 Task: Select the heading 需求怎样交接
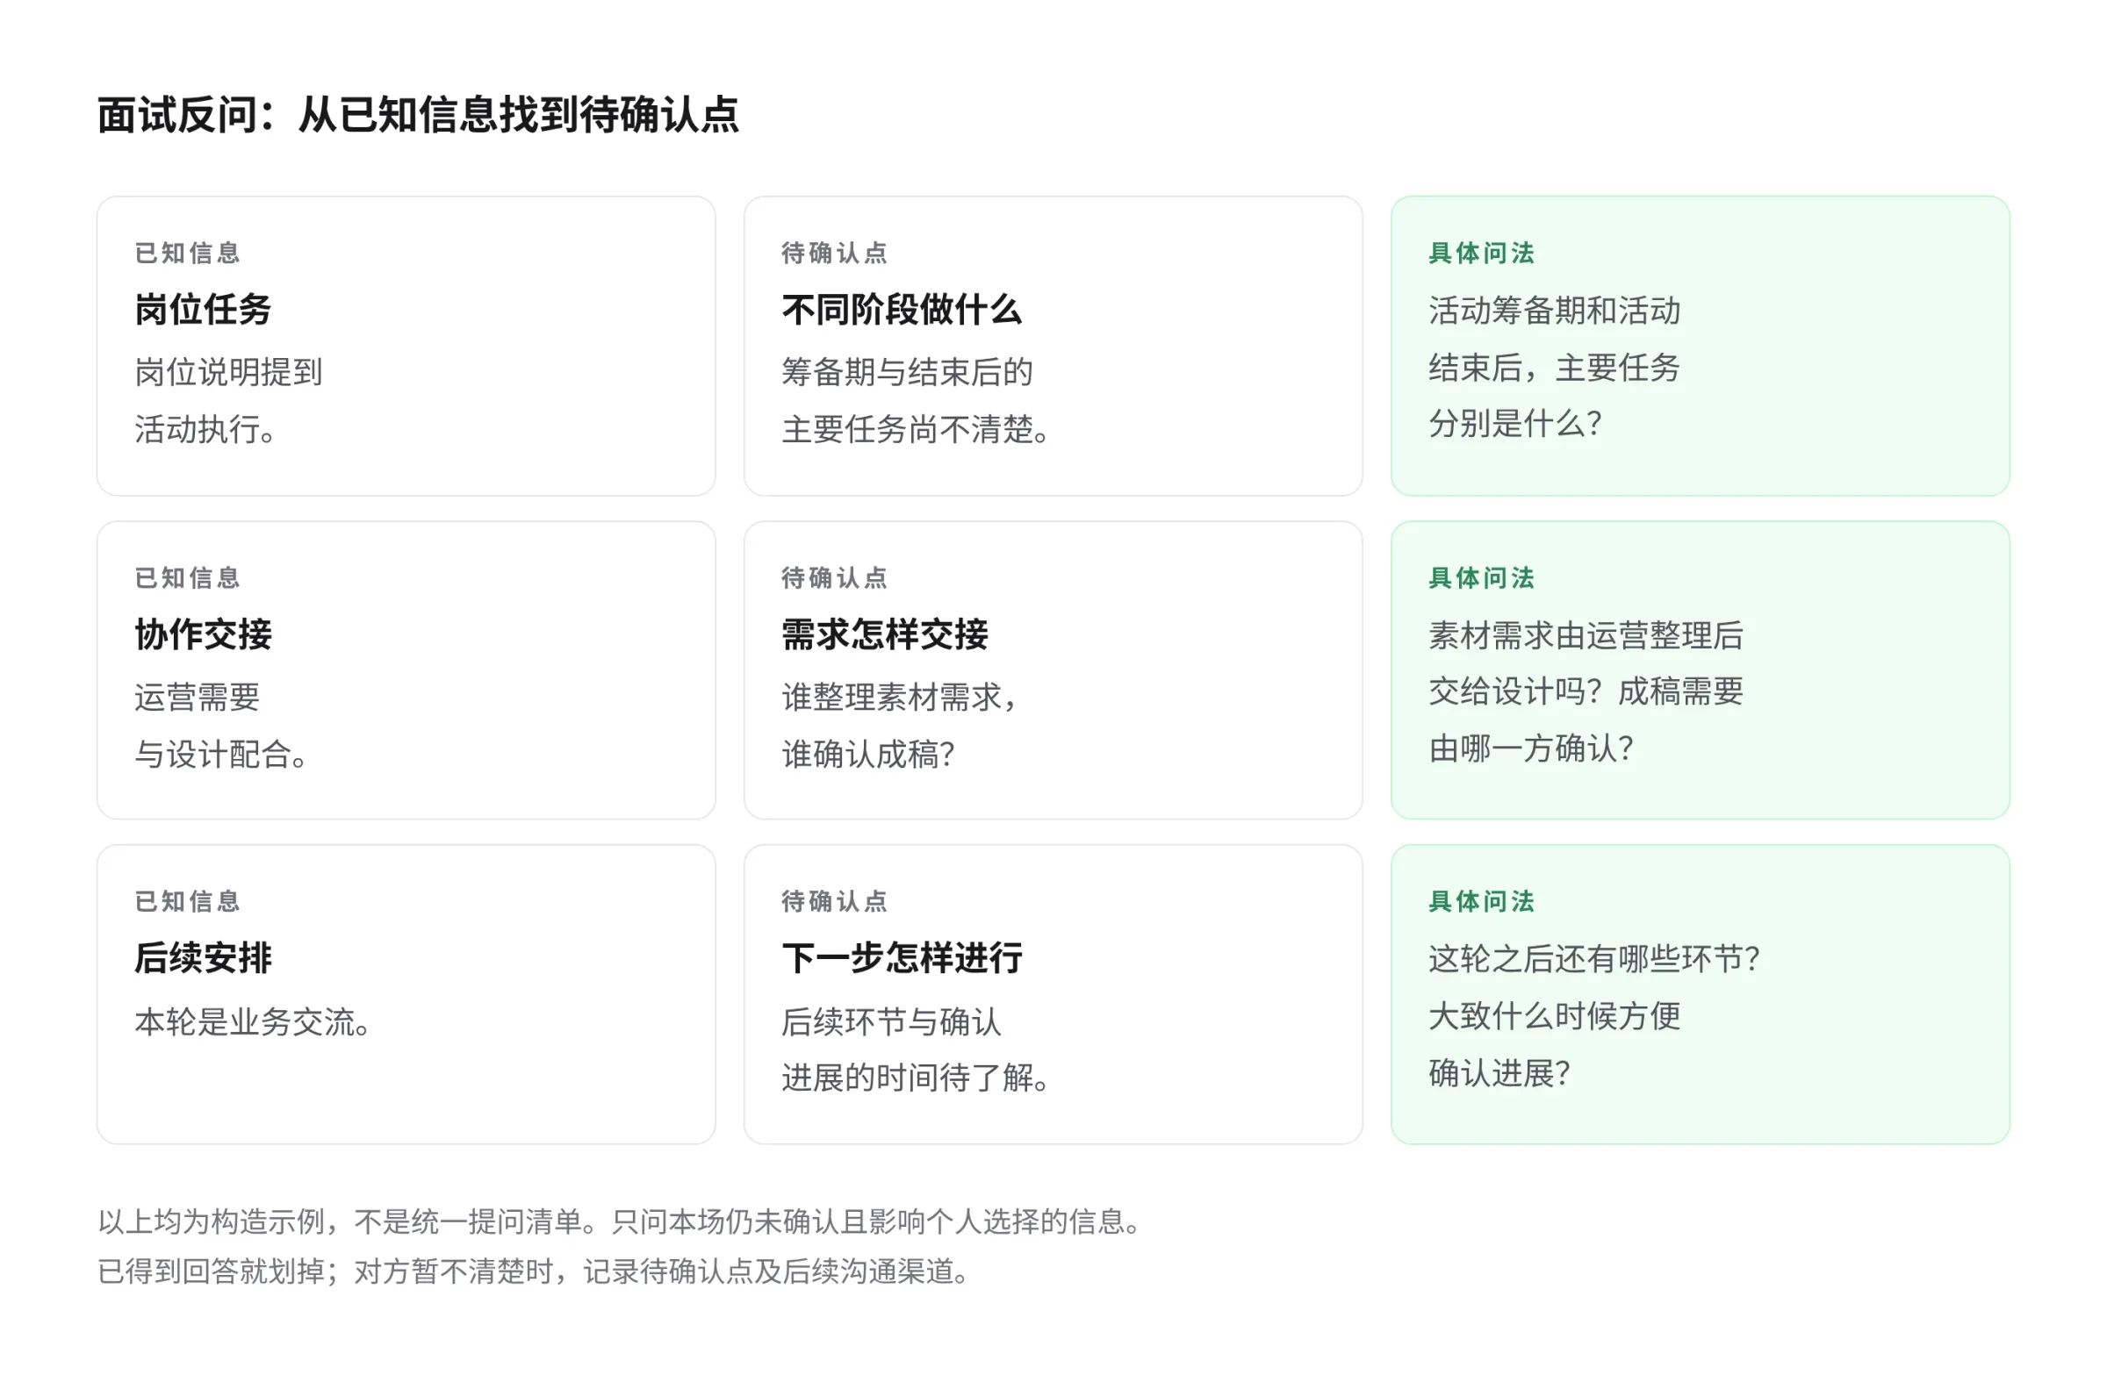[884, 634]
